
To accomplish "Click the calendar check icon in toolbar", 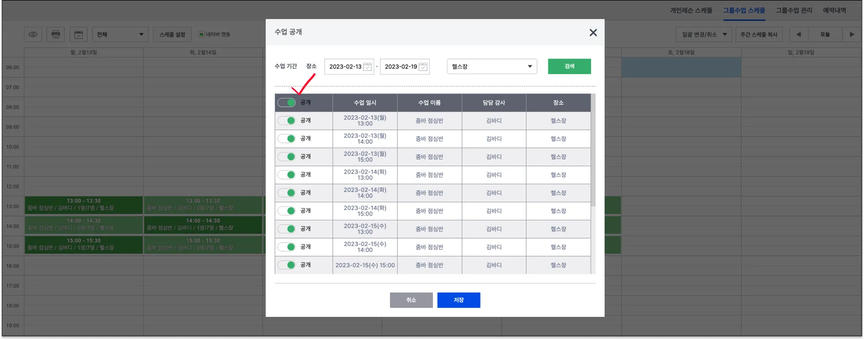I will [78, 35].
